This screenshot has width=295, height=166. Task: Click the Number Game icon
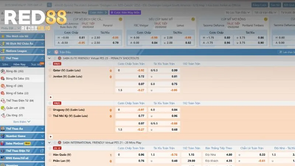(3, 136)
